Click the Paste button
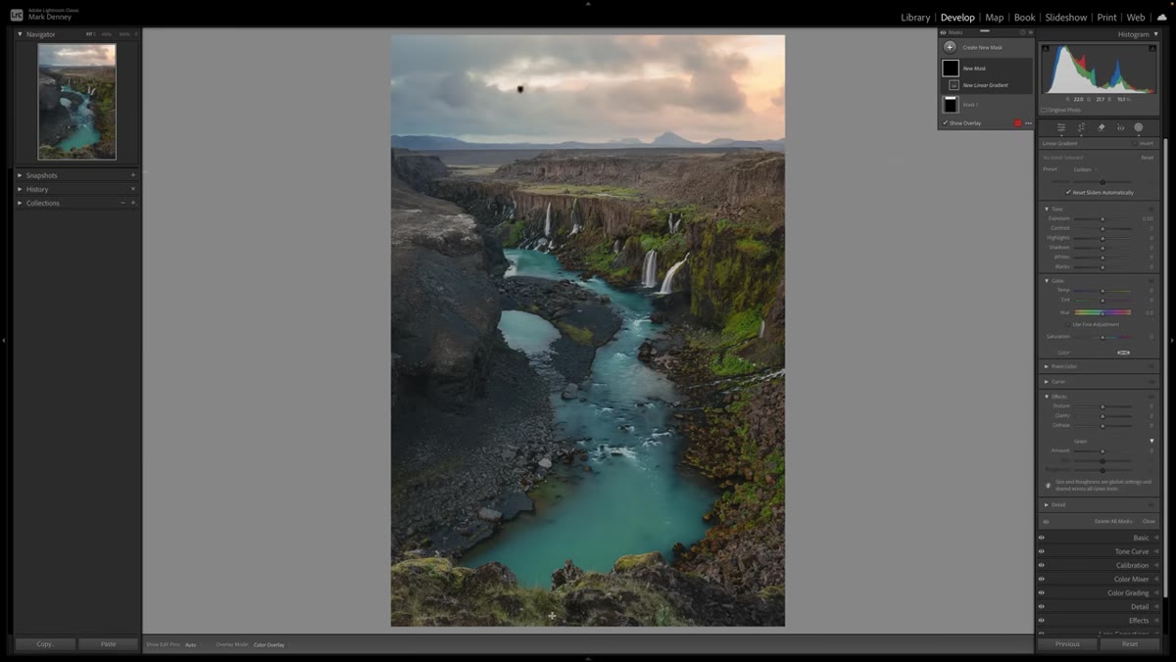This screenshot has width=1176, height=662. click(108, 644)
